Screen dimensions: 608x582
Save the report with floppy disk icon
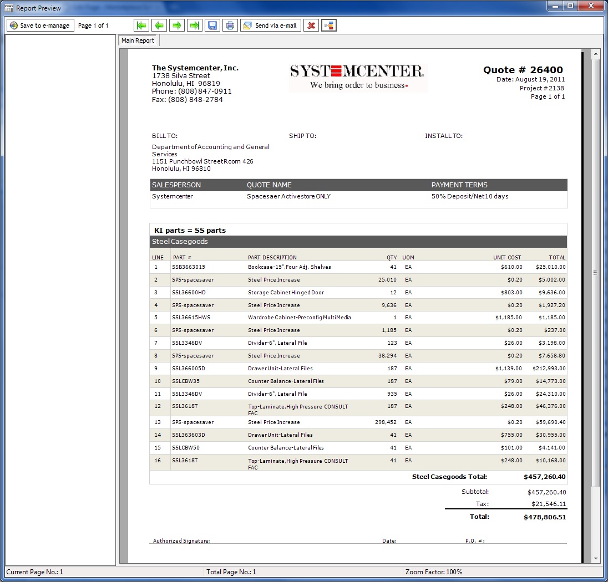coord(212,25)
